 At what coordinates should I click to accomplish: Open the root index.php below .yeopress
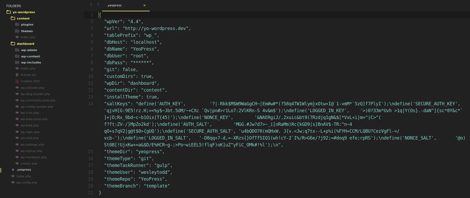(24, 176)
